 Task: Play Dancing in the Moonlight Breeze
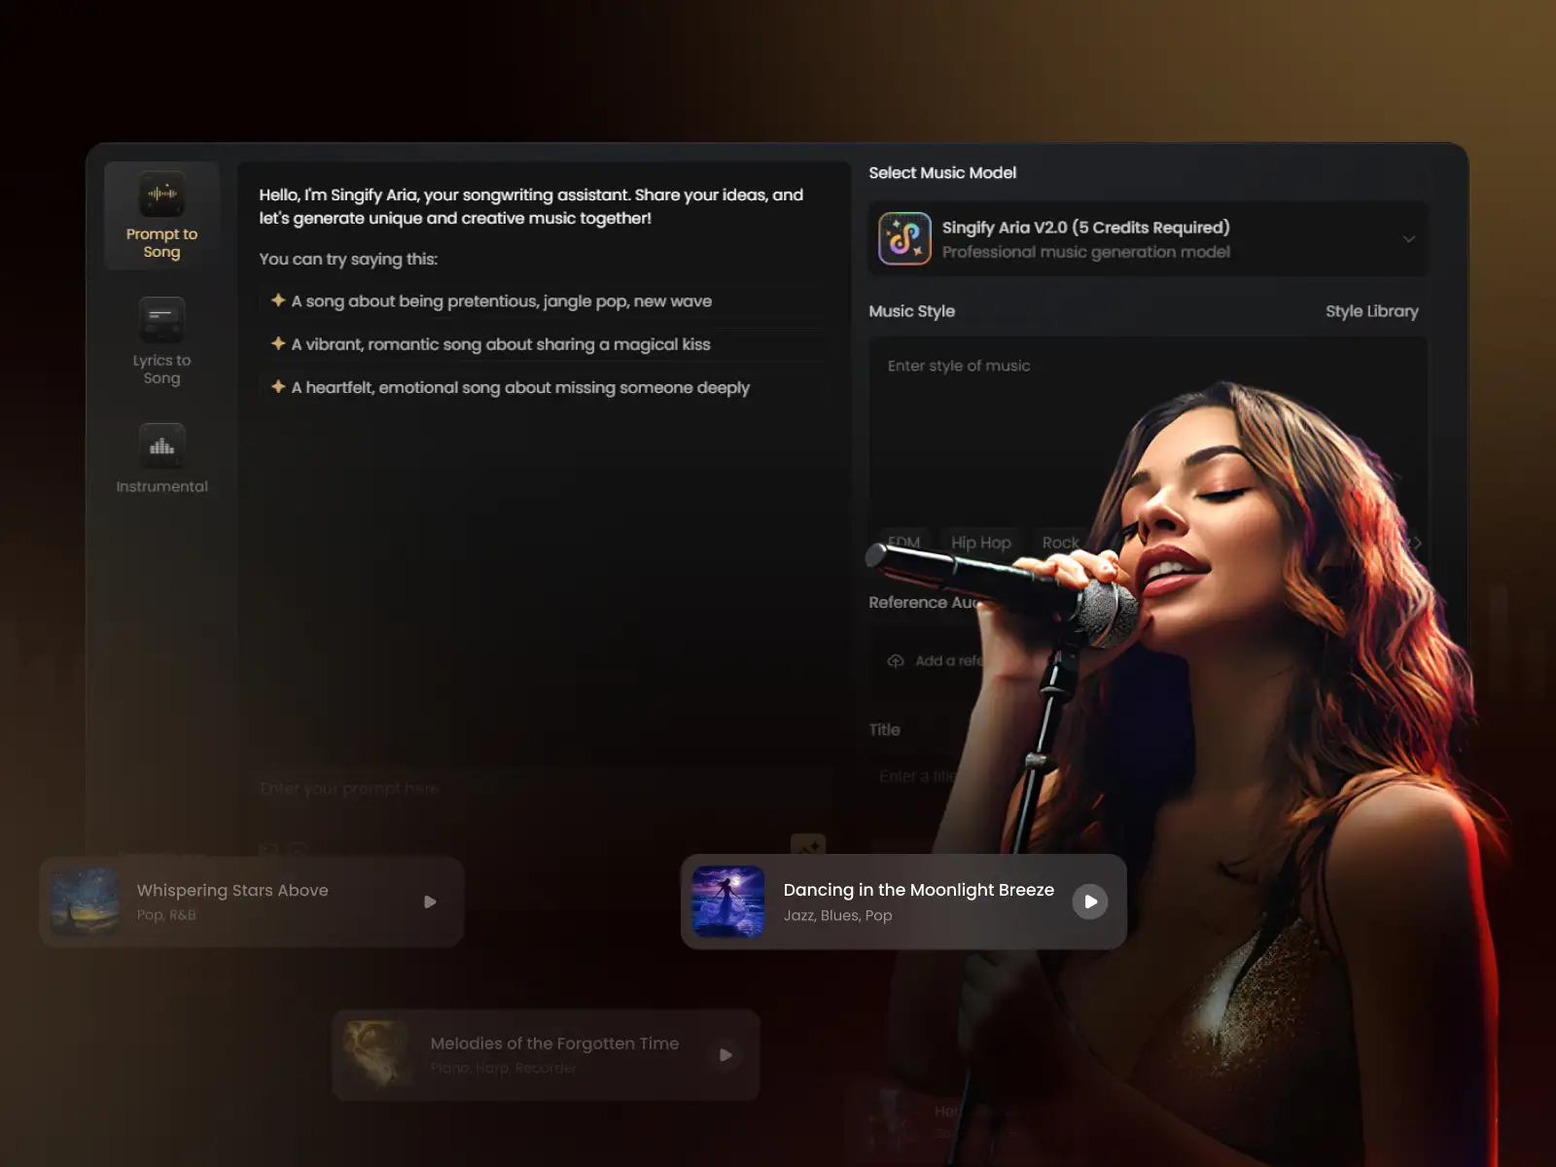tap(1090, 902)
